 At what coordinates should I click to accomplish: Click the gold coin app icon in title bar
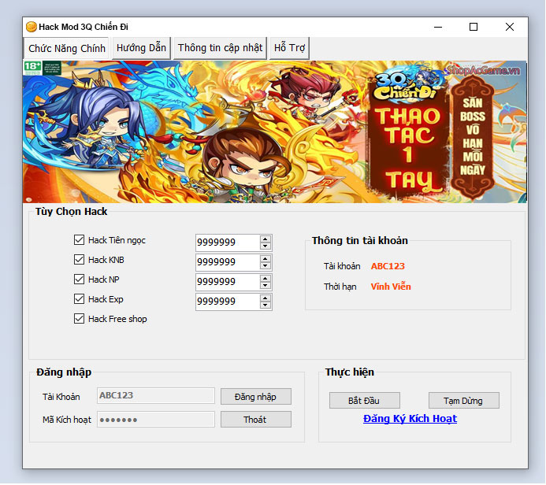click(32, 27)
